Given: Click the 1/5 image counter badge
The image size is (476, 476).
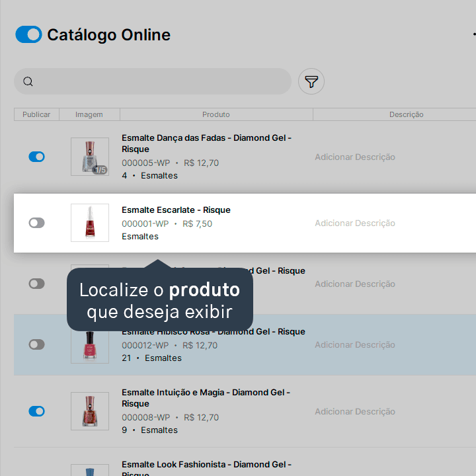Looking at the screenshot, I should pyautogui.click(x=100, y=170).
